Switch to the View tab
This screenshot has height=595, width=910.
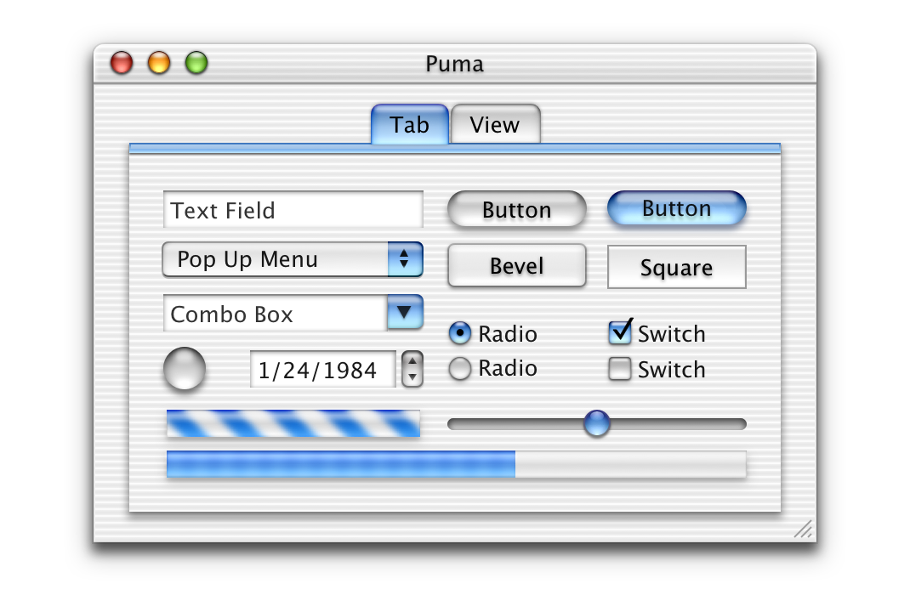pyautogui.click(x=495, y=124)
